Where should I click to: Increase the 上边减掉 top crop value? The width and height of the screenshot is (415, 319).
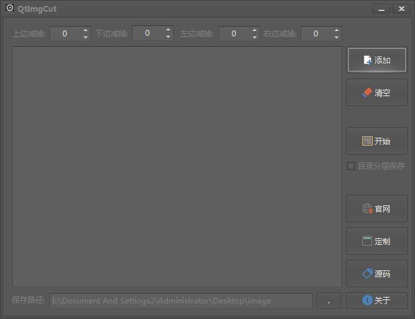tap(85, 30)
